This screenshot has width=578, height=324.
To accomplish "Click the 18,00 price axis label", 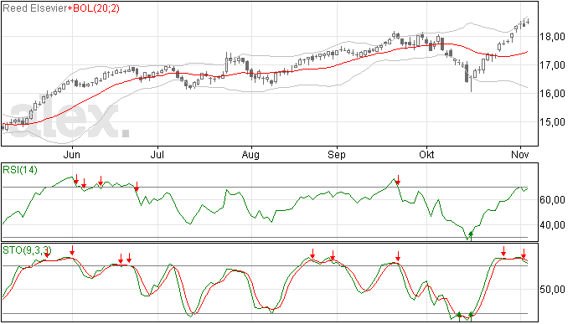I will pos(552,37).
